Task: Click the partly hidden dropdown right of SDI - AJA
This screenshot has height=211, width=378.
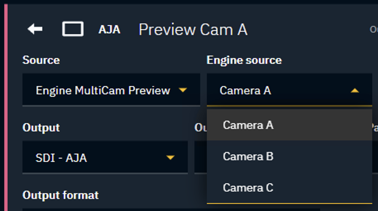Action: [200, 157]
